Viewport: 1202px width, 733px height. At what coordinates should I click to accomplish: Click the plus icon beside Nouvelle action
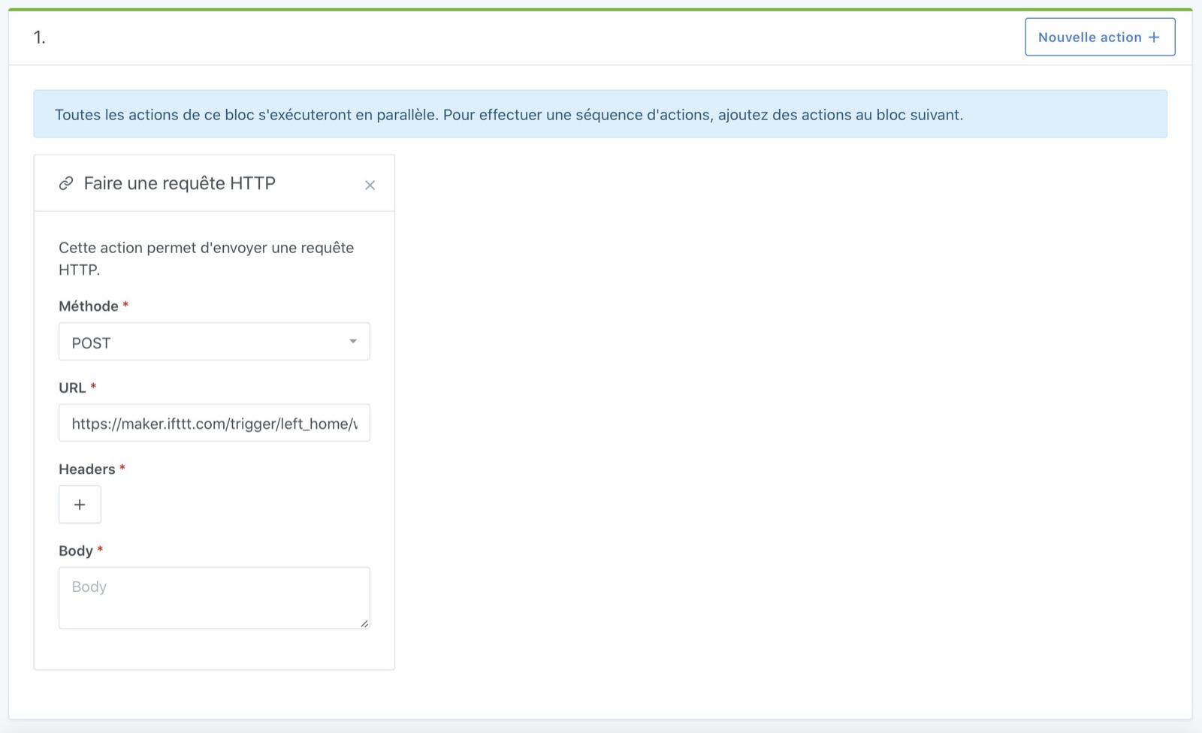[x=1154, y=38]
